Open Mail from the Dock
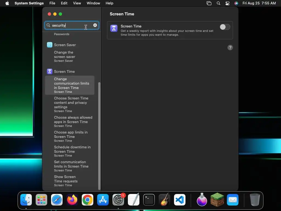281x211 pixels. click(x=233, y=200)
